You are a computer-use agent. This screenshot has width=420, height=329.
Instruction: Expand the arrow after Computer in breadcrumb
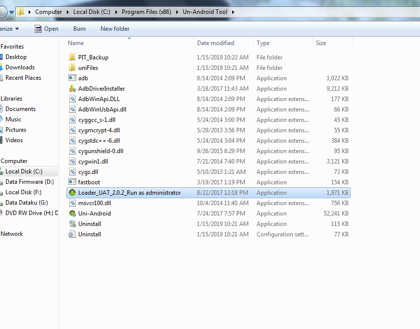(67, 12)
